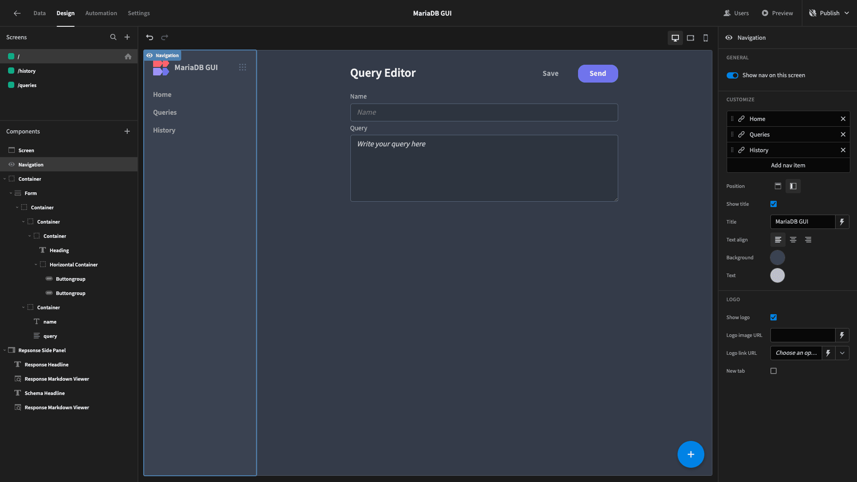Toggle Show nav on this screen
857x482 pixels.
[732, 75]
